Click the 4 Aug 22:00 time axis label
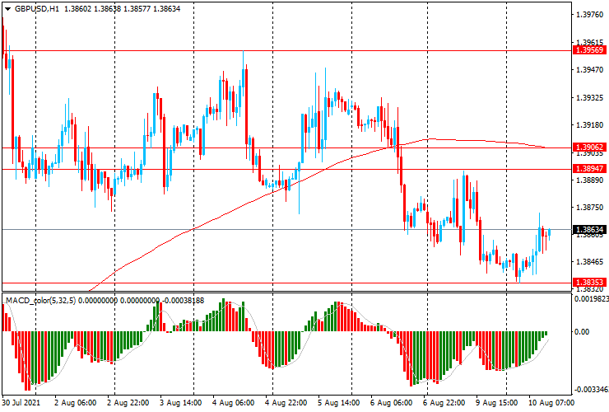This screenshot has height=412, width=609. (286, 403)
